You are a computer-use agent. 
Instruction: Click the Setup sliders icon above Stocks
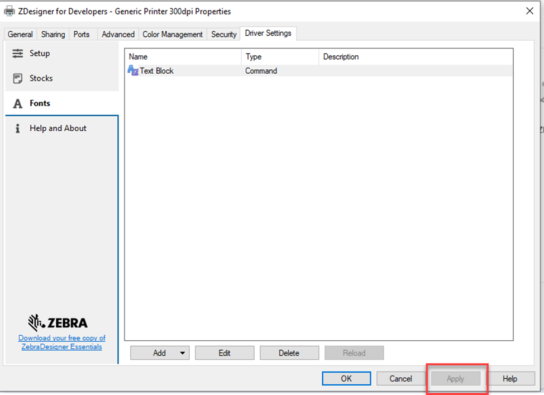[17, 53]
